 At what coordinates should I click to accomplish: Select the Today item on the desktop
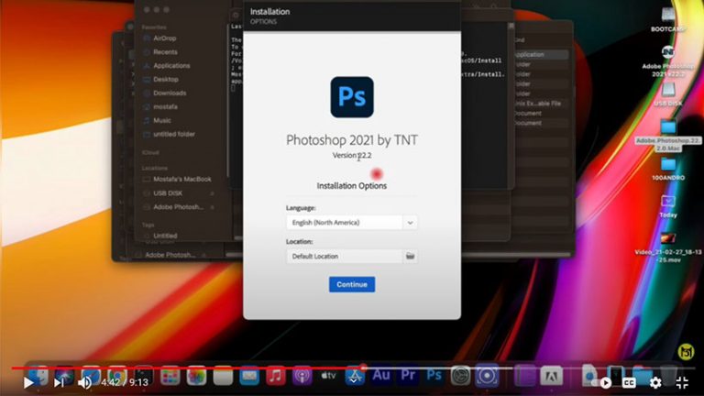(668, 206)
